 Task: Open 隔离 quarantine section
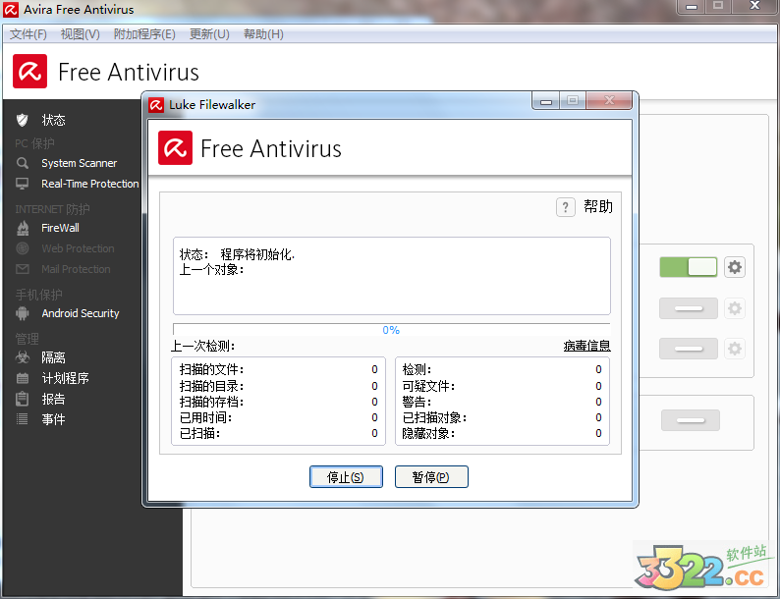point(53,357)
